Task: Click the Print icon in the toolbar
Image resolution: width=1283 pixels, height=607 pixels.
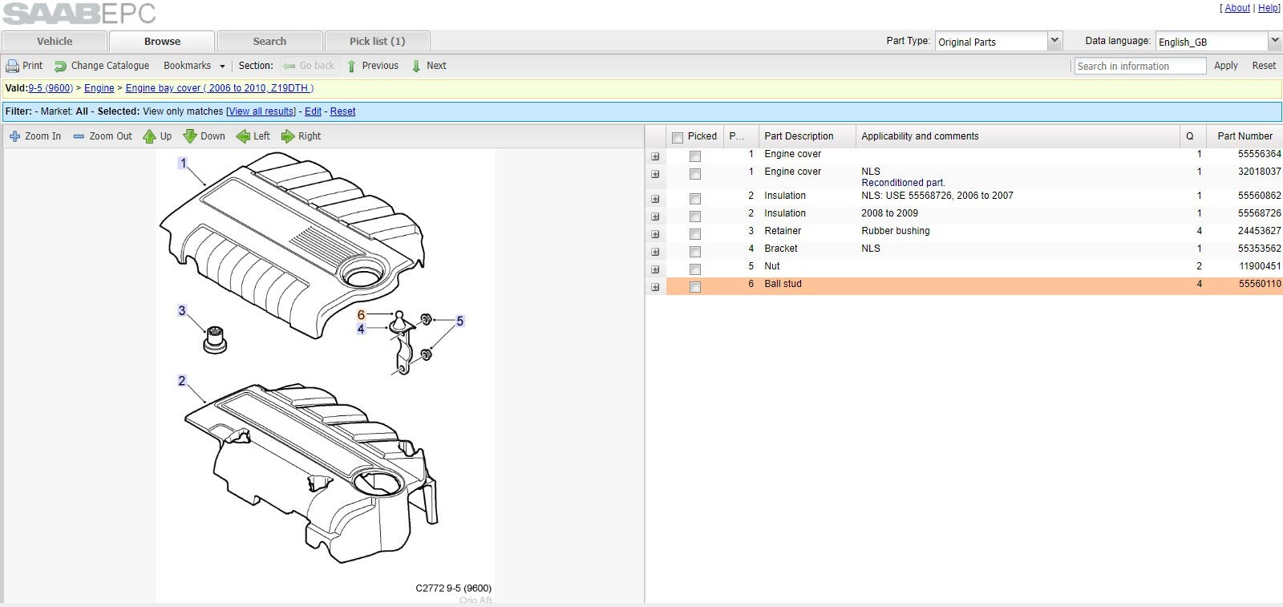Action: coord(12,66)
